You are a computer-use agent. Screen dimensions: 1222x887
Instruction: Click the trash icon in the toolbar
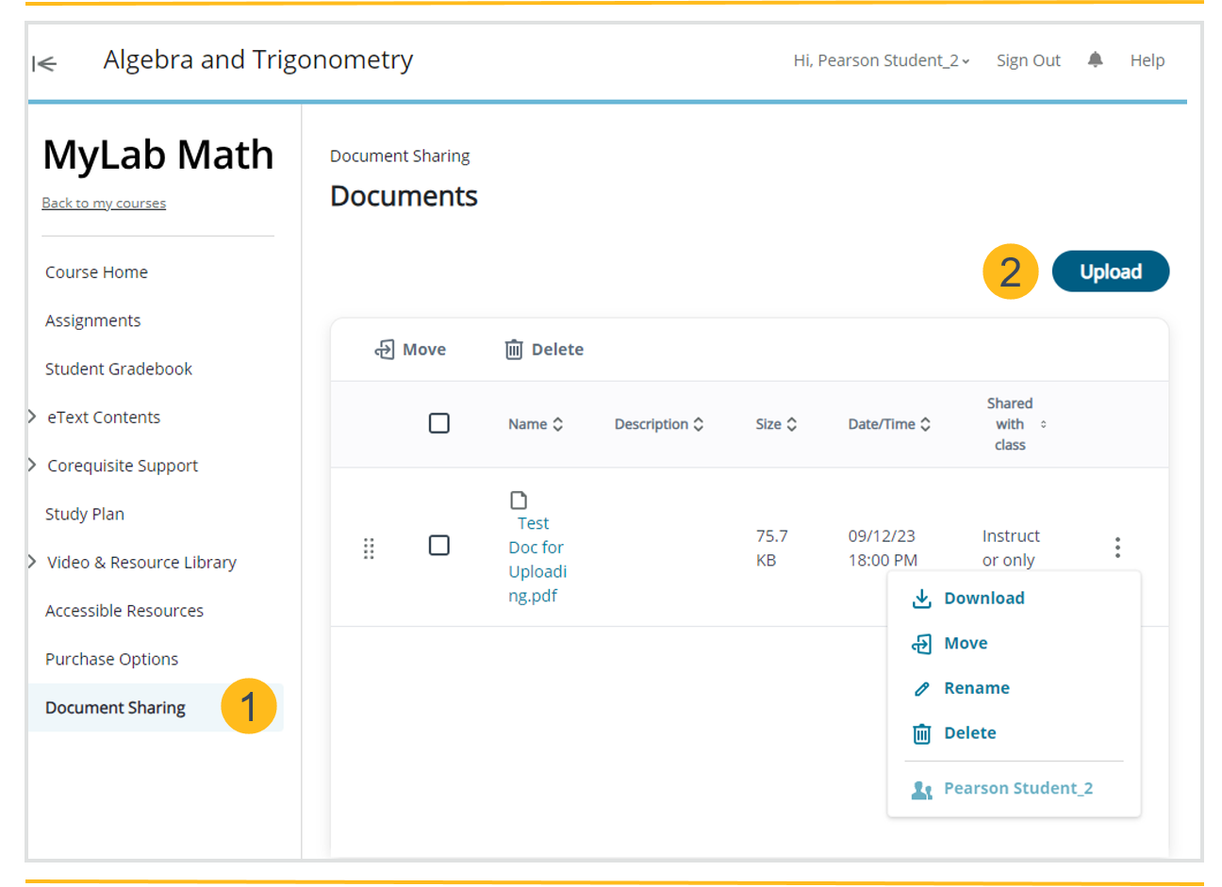pos(514,350)
